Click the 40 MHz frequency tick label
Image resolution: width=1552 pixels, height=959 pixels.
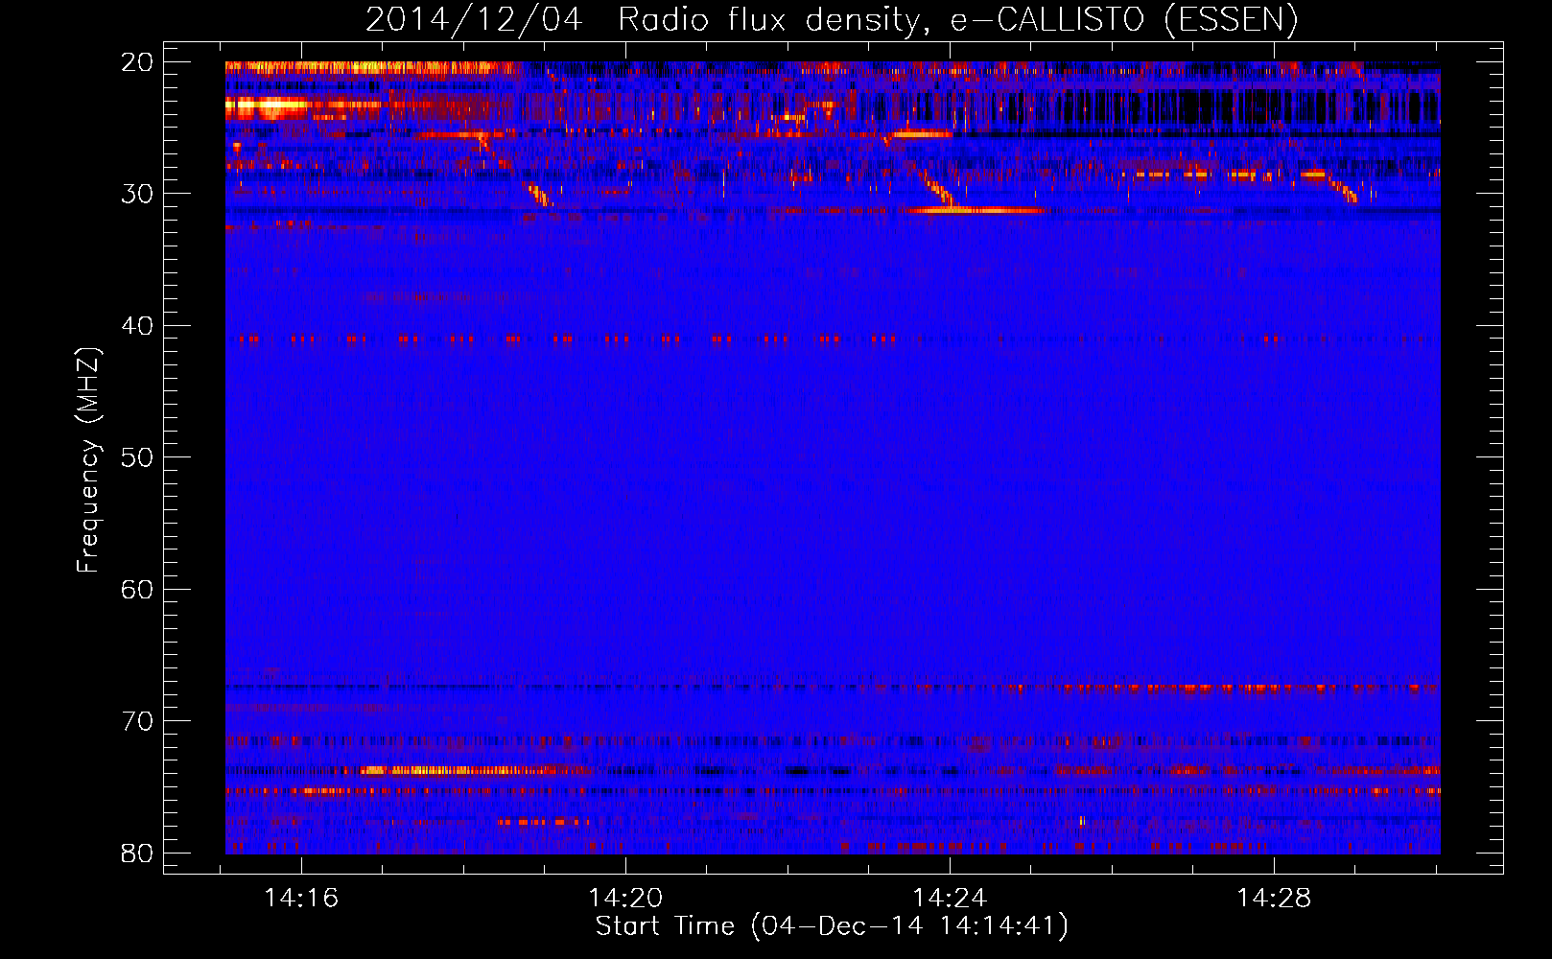tap(137, 326)
